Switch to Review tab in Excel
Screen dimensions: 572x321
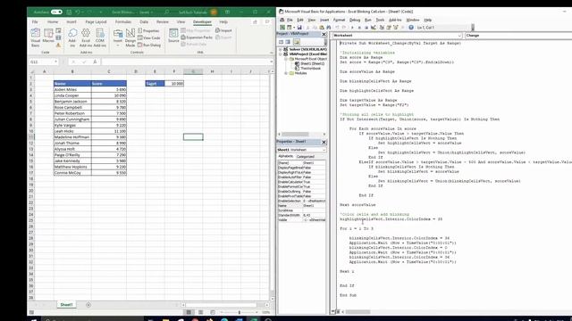click(x=163, y=21)
